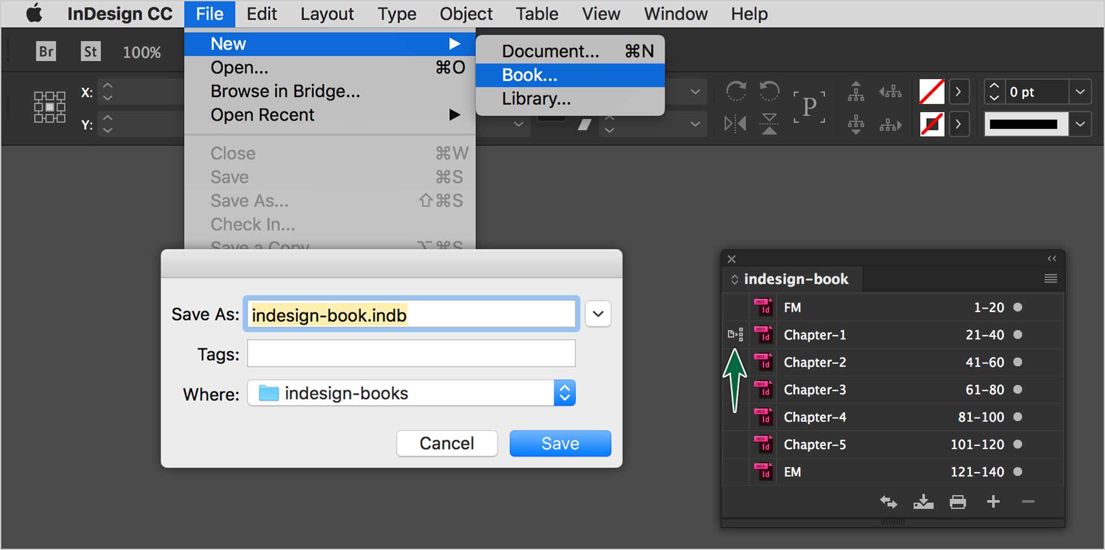Rotate 90° clockwise icon

point(736,91)
